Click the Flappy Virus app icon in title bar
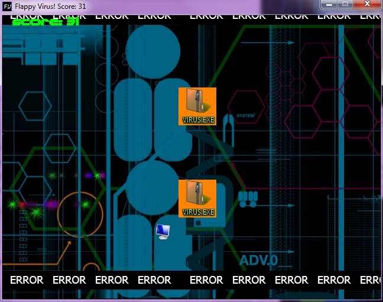Image resolution: width=383 pixels, height=302 pixels. [8, 5]
